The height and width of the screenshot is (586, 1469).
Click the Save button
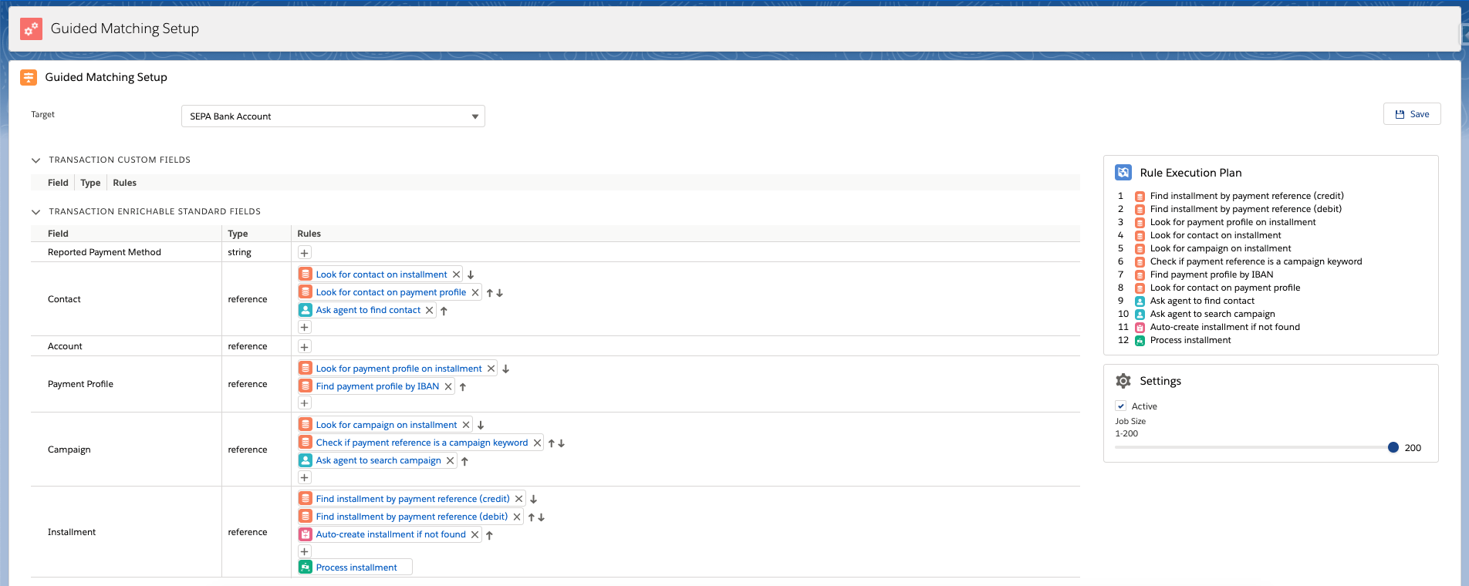coord(1411,114)
